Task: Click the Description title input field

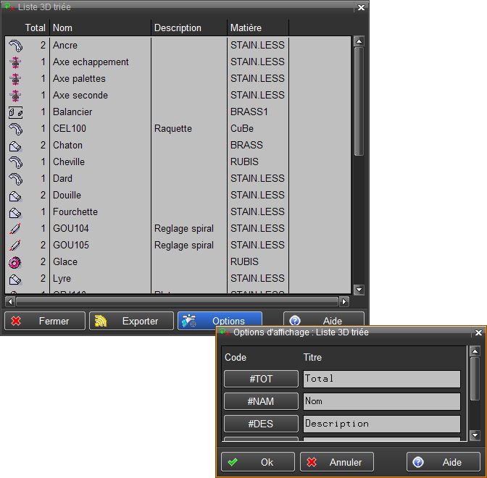Action: [x=381, y=424]
